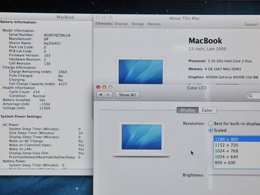Click the System Power Settings heading
The image size is (260, 195).
pos(21,116)
